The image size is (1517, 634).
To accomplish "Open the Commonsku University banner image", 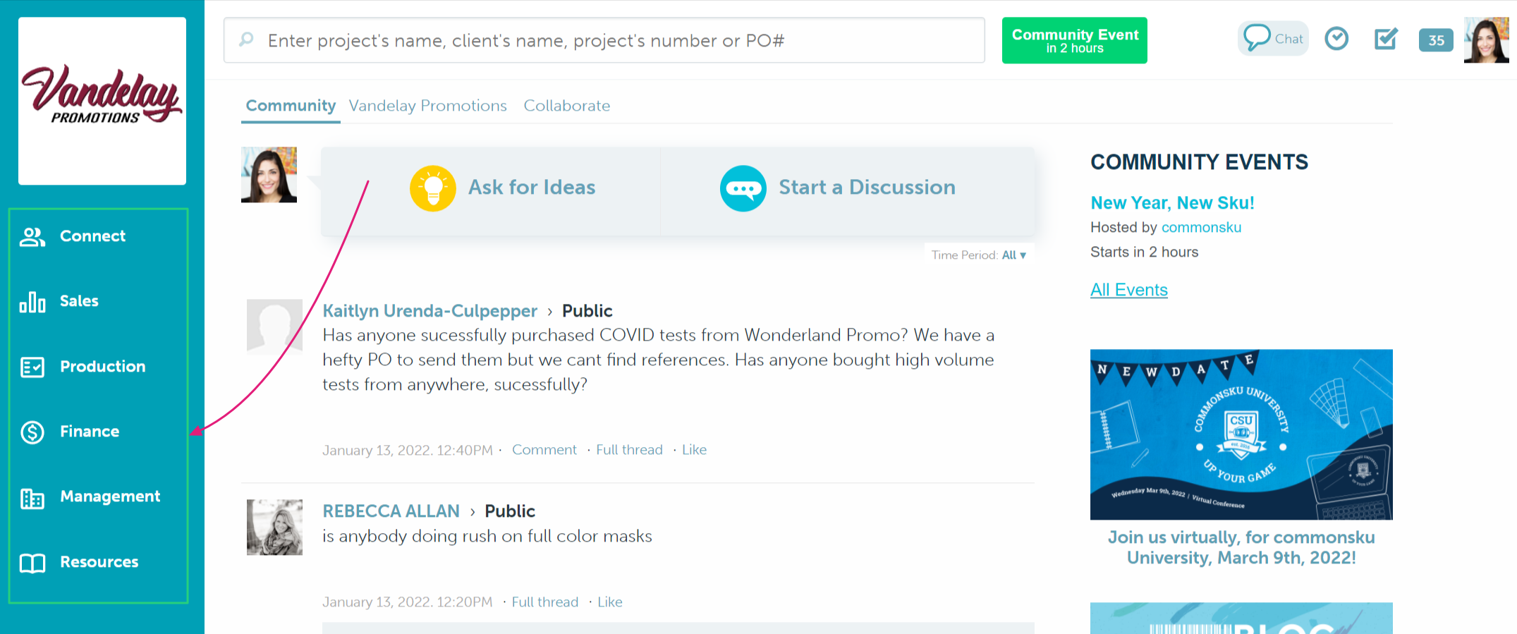I will pos(1241,434).
